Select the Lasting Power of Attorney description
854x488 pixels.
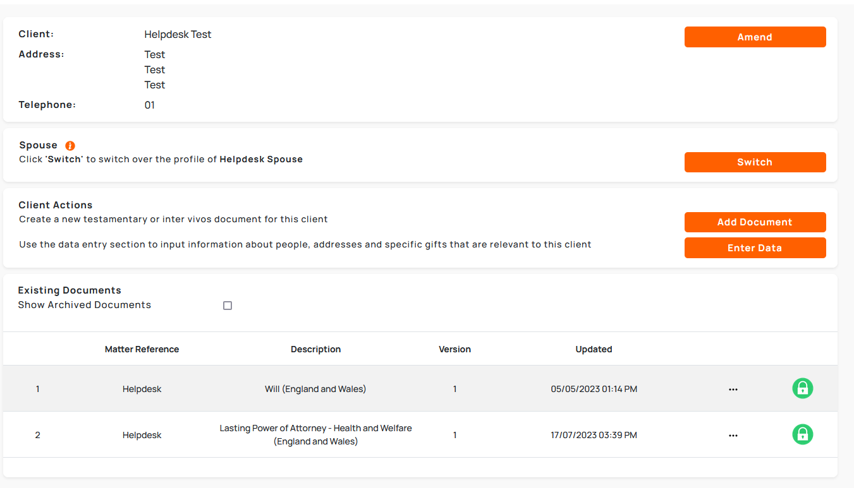coord(315,435)
